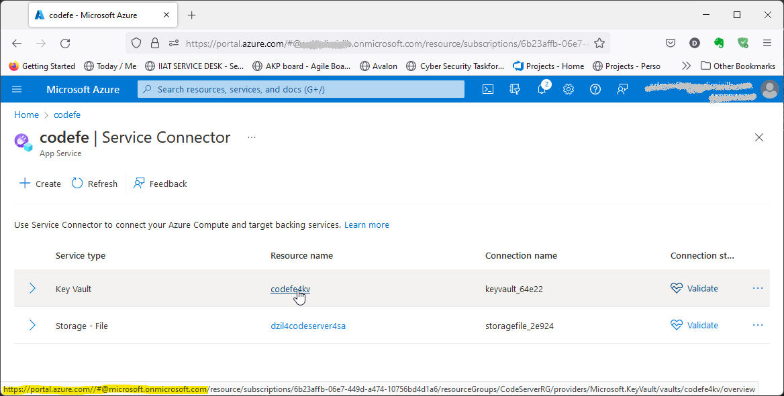Open the codefe4kv resource link
Viewport: 784px width, 396px height.
[290, 289]
